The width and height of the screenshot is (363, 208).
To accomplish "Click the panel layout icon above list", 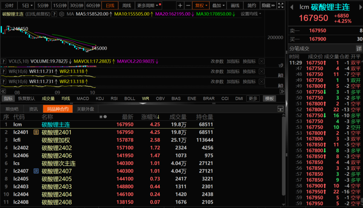I will click(280, 109).
